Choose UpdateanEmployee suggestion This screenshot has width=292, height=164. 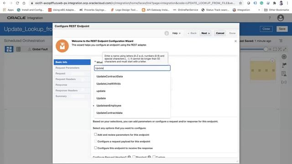pos(132,105)
